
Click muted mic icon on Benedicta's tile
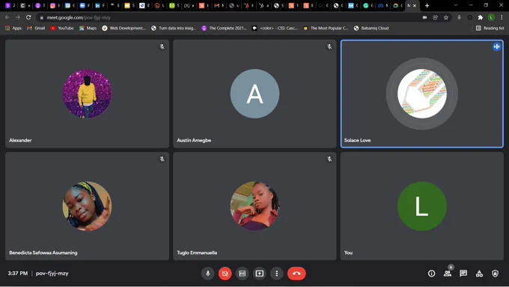(x=162, y=159)
